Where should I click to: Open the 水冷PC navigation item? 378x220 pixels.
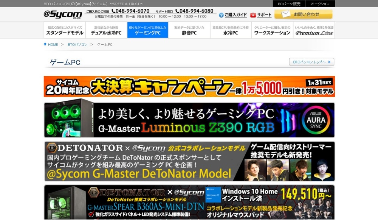[x=231, y=30]
